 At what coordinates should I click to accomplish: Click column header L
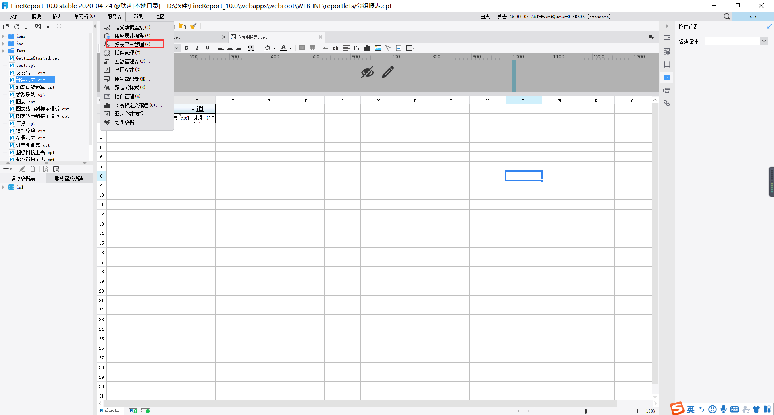(x=524, y=101)
